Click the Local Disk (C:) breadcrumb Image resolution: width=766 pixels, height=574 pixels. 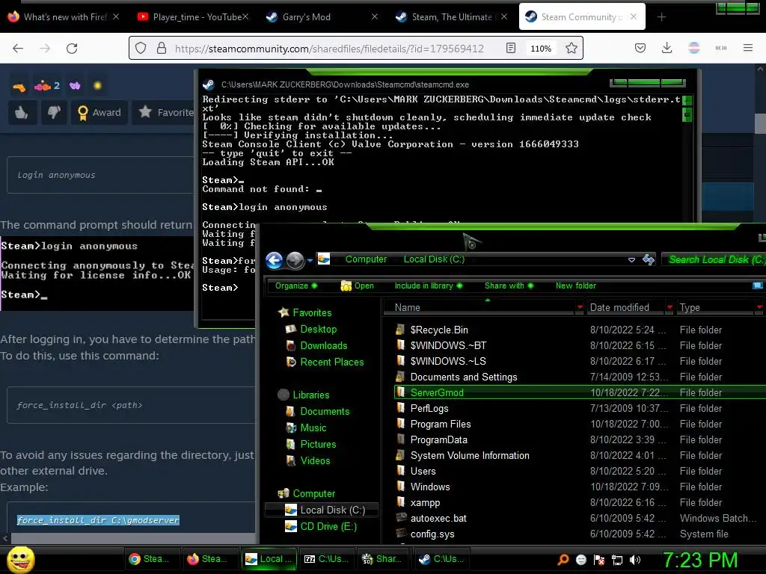[x=434, y=259]
